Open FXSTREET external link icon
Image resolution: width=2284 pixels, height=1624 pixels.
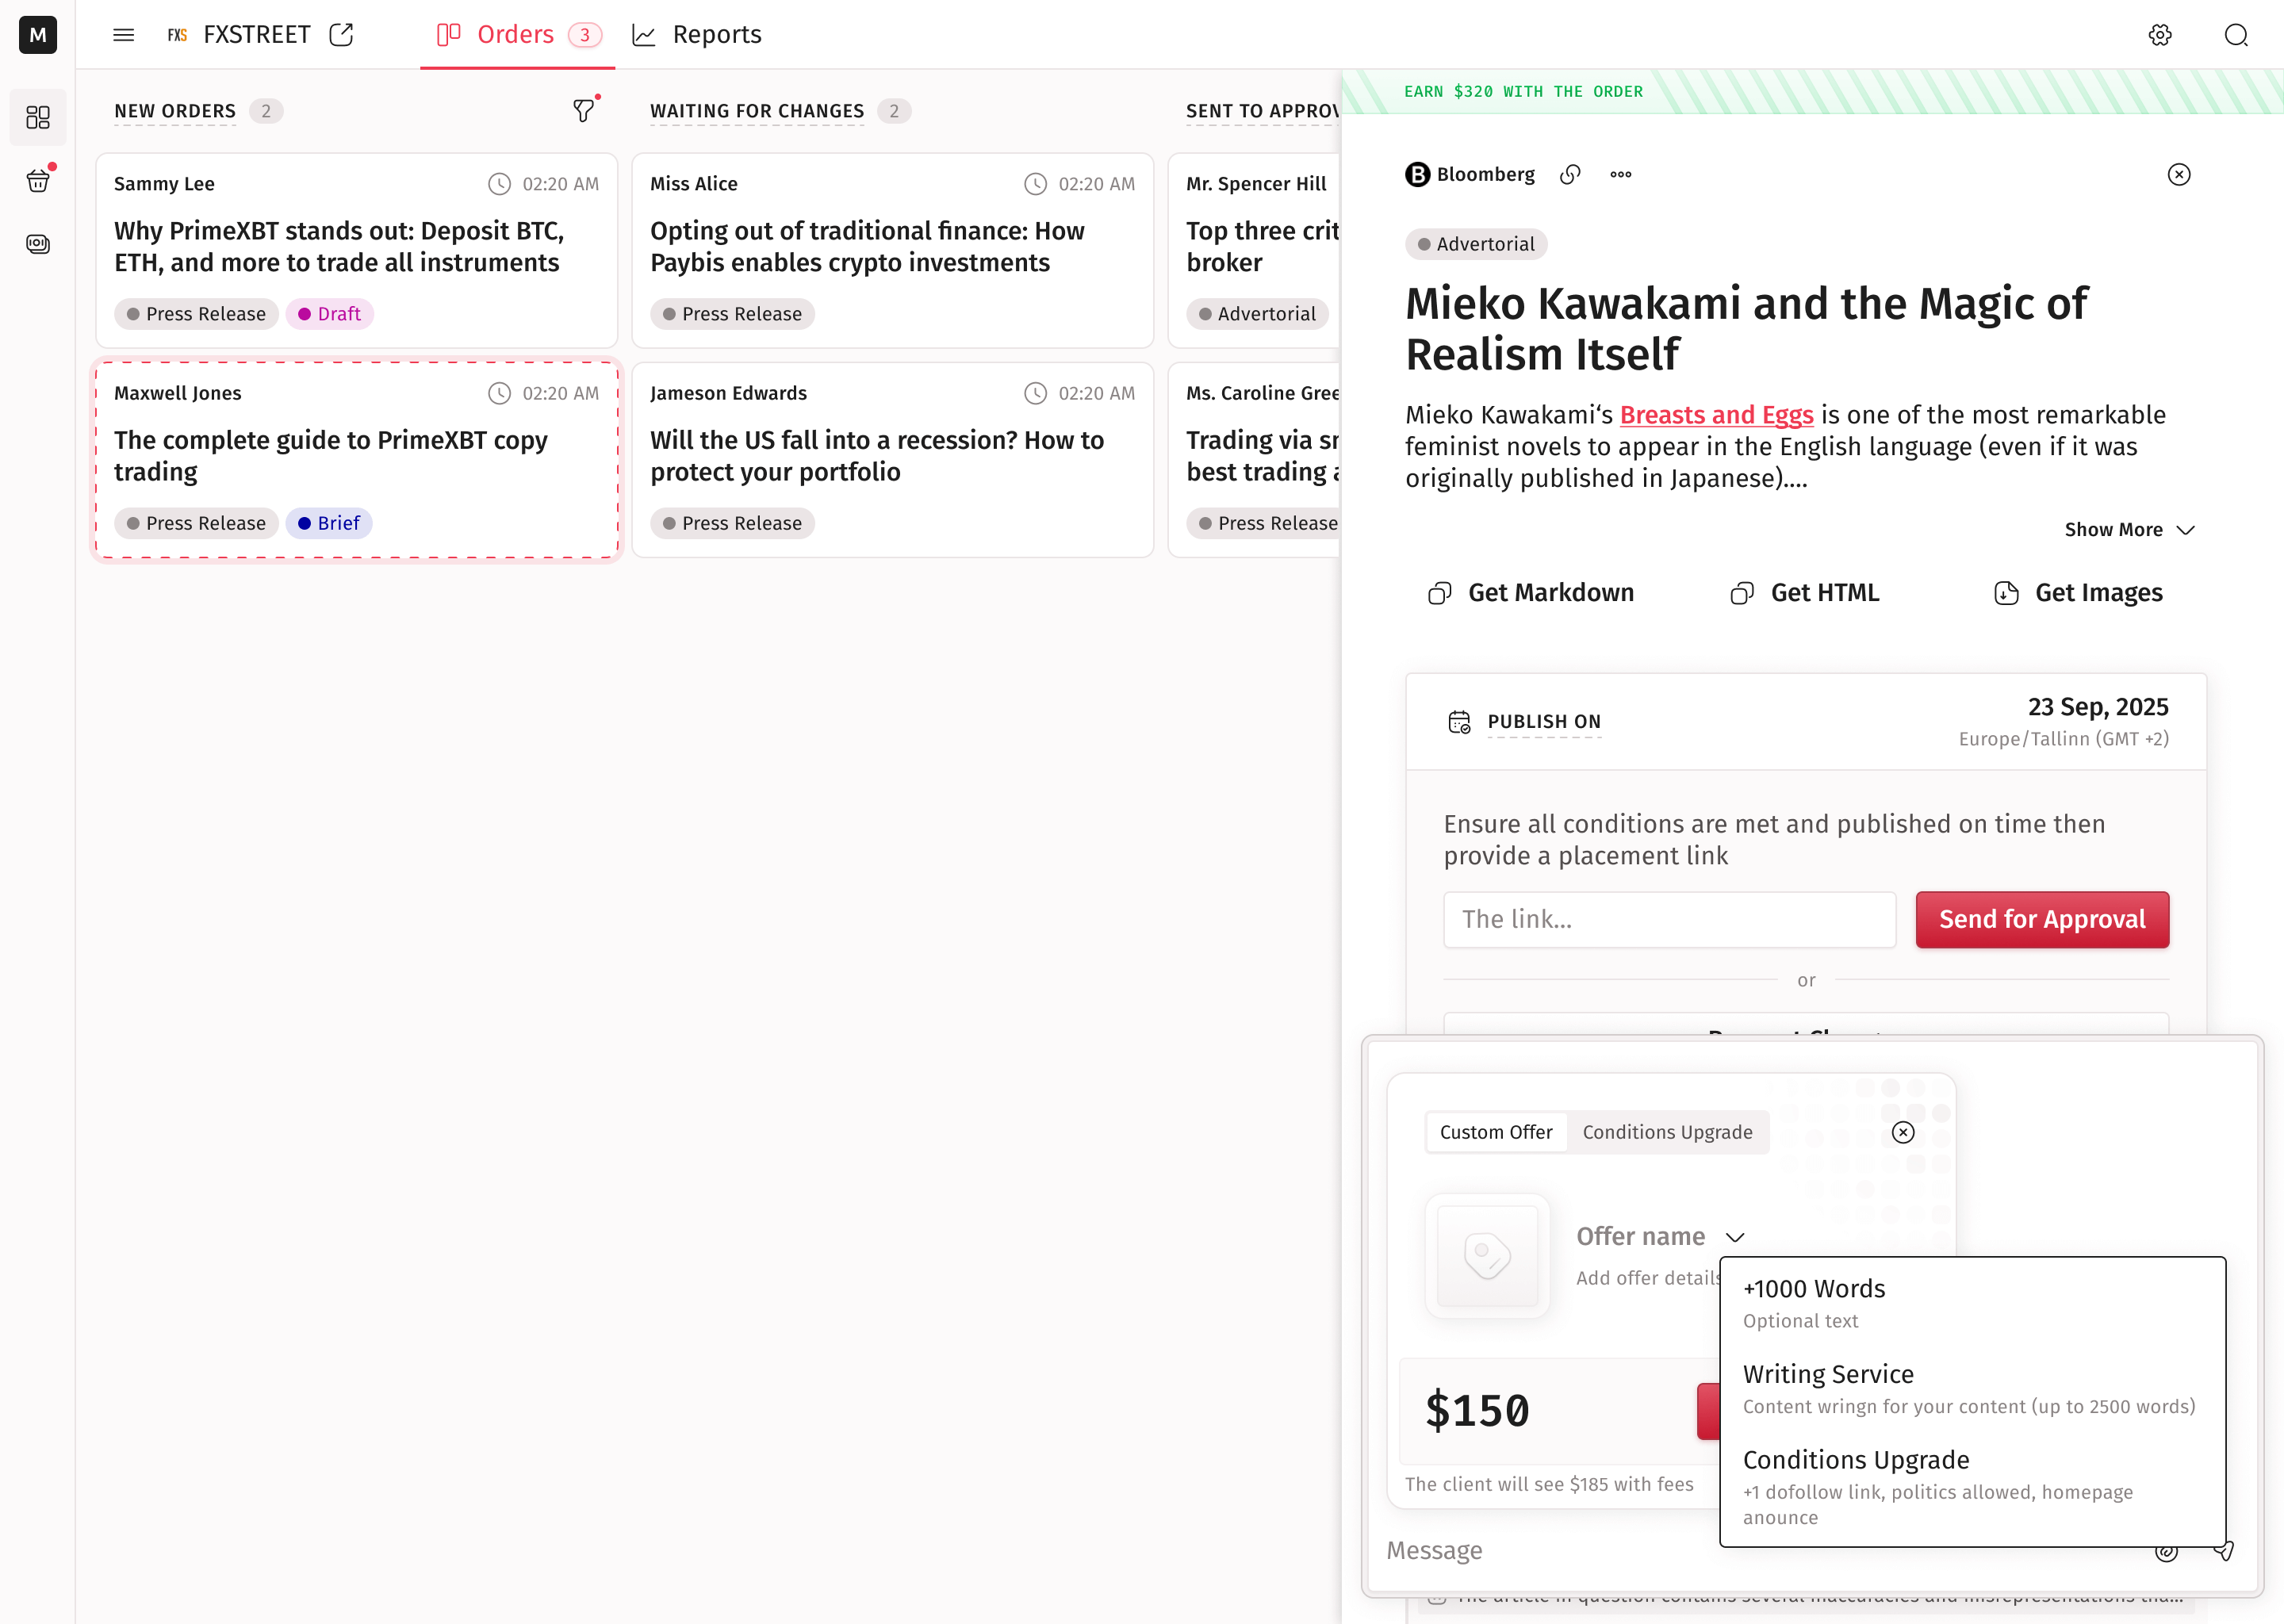342,35
